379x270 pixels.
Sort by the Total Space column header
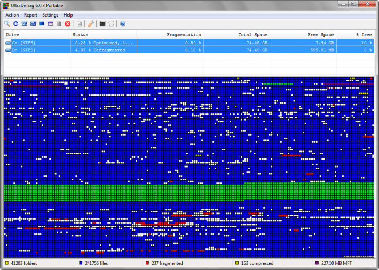click(x=236, y=35)
